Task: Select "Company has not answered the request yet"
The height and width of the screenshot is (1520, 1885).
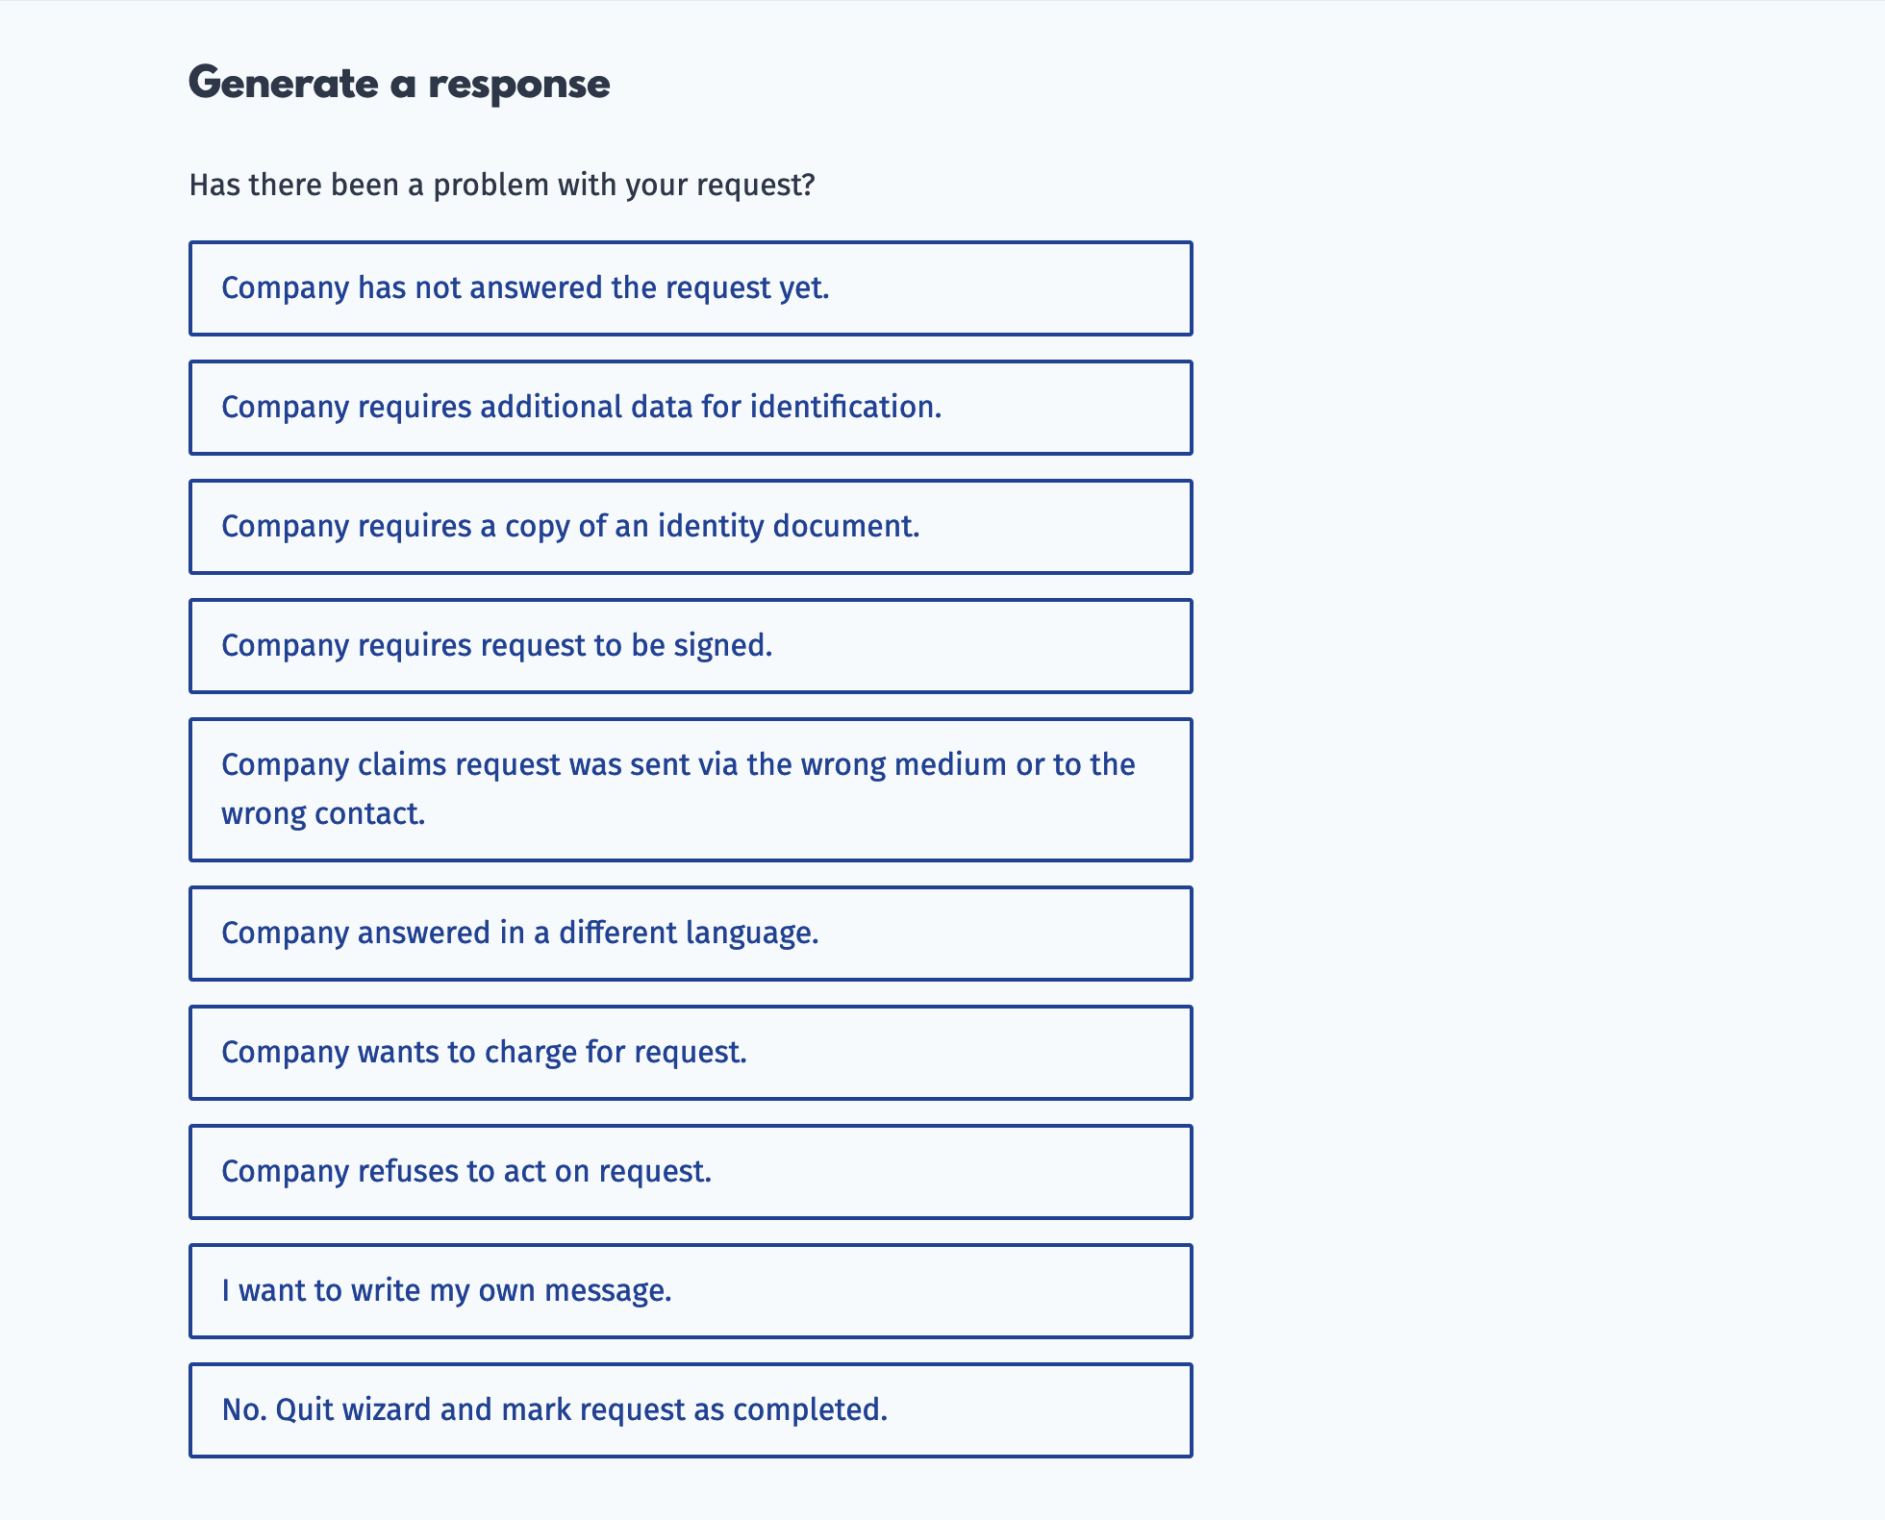Action: click(x=691, y=287)
